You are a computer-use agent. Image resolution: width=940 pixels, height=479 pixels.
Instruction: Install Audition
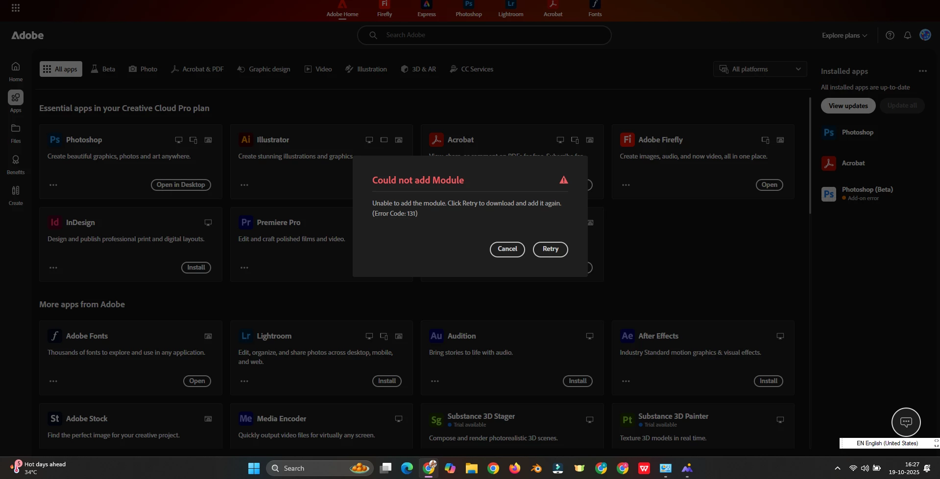pyautogui.click(x=578, y=381)
